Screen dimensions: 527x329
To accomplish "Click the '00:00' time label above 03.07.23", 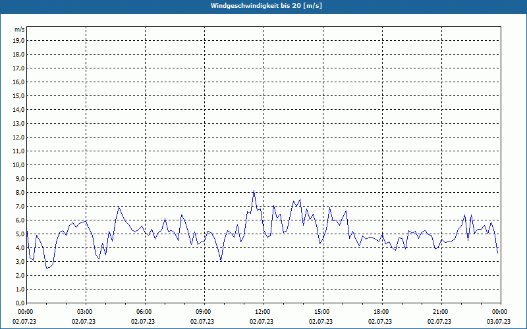I will tap(501, 312).
